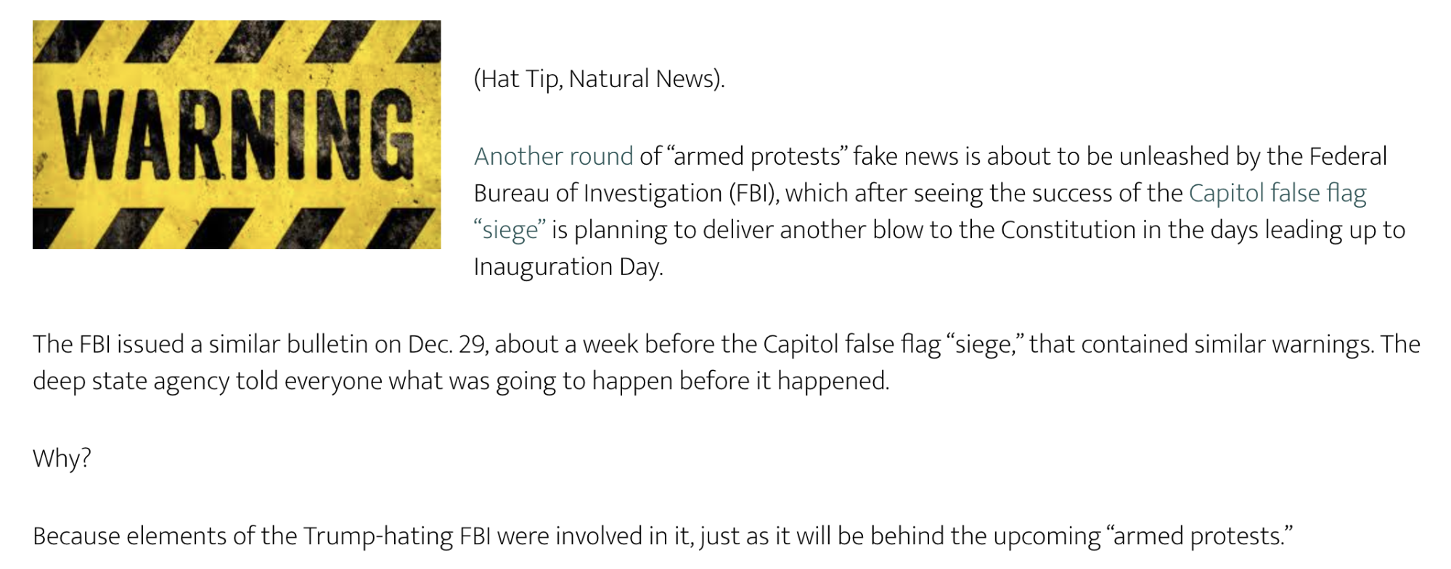Viewport: 1451px width, 569px height.
Task: Click the date "Dec. 29" in the text
Action: click(x=448, y=344)
